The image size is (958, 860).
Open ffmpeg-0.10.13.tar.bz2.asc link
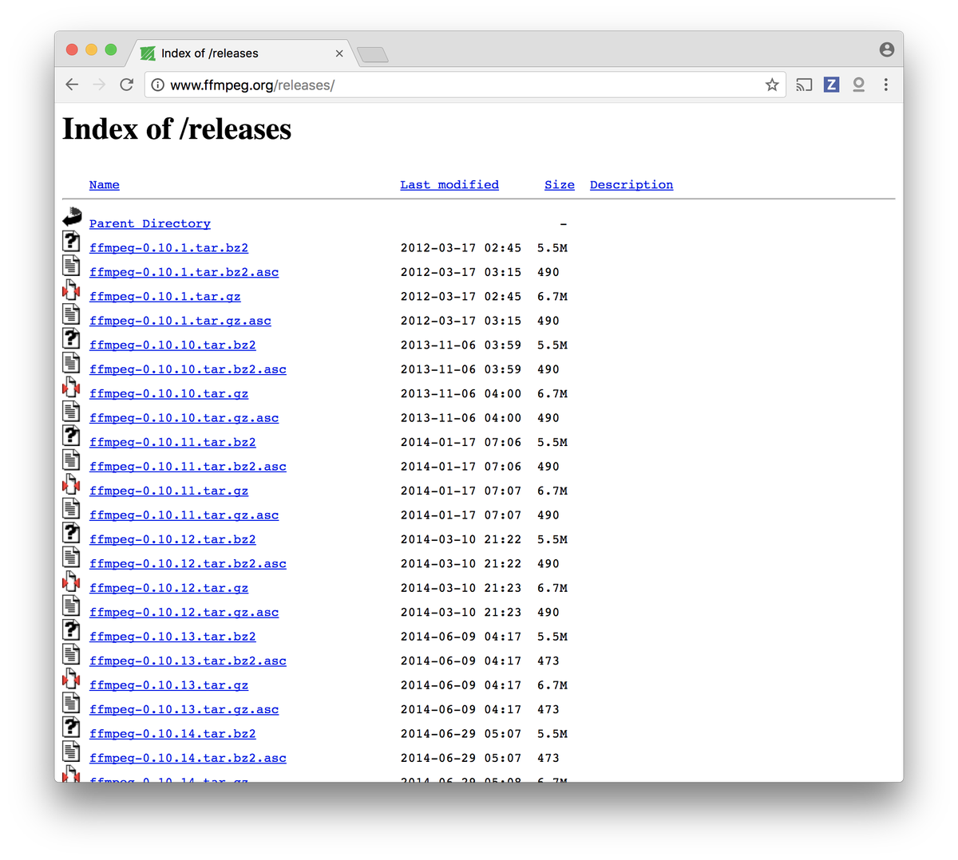[188, 661]
